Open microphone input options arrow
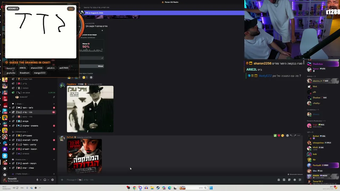Image resolution: width=340 pixels, height=191 pixels. click(x=40, y=180)
